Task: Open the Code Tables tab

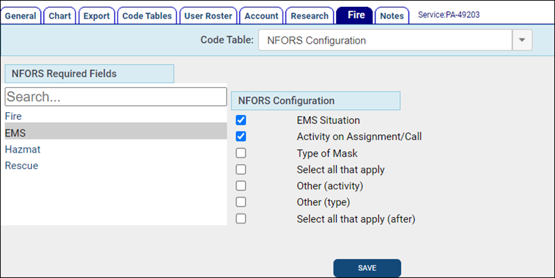Action: pos(147,16)
